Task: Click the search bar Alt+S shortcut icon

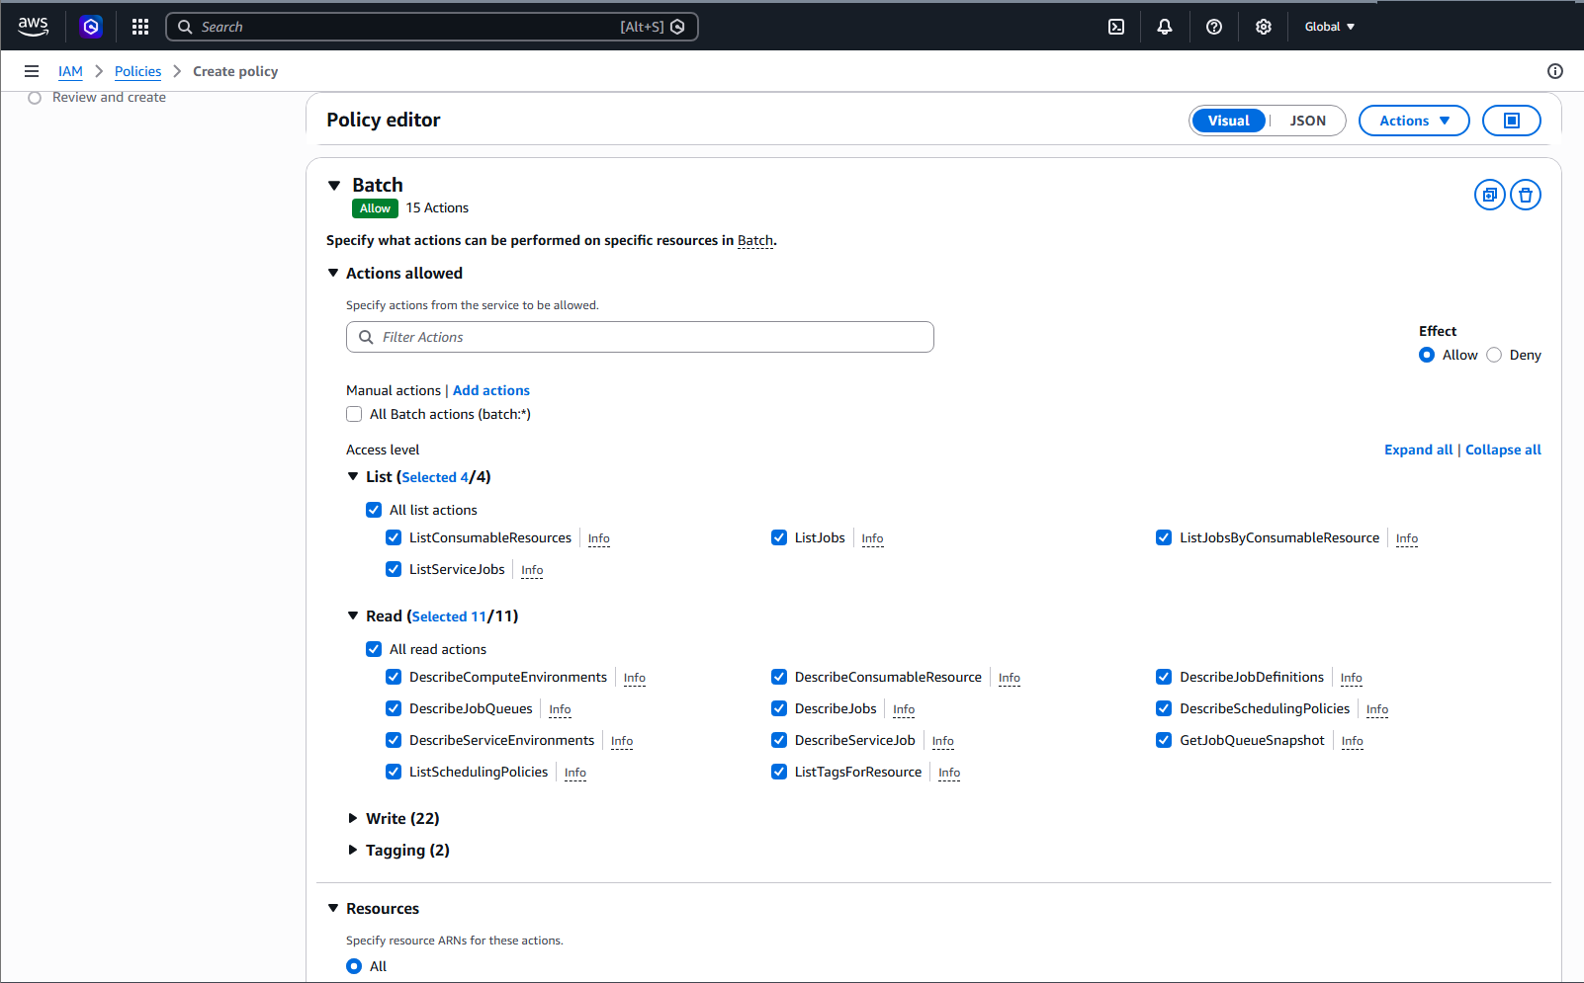Action: click(677, 27)
